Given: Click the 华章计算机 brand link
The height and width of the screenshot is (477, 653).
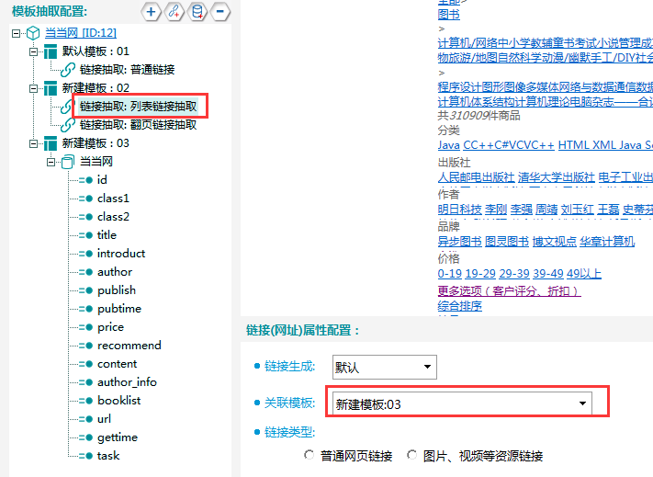Looking at the screenshot, I should (607, 242).
